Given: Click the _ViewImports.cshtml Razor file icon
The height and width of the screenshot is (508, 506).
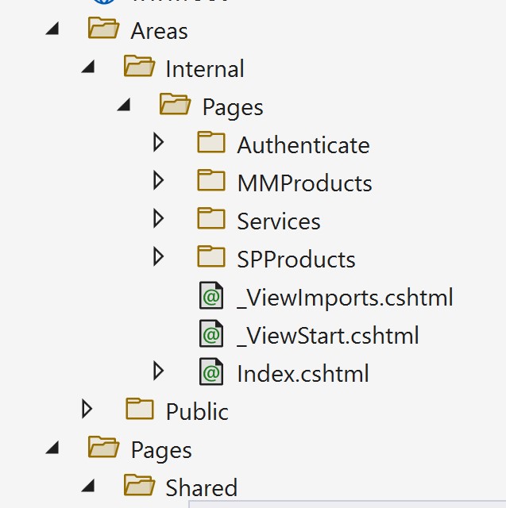Looking at the screenshot, I should click(x=211, y=295).
